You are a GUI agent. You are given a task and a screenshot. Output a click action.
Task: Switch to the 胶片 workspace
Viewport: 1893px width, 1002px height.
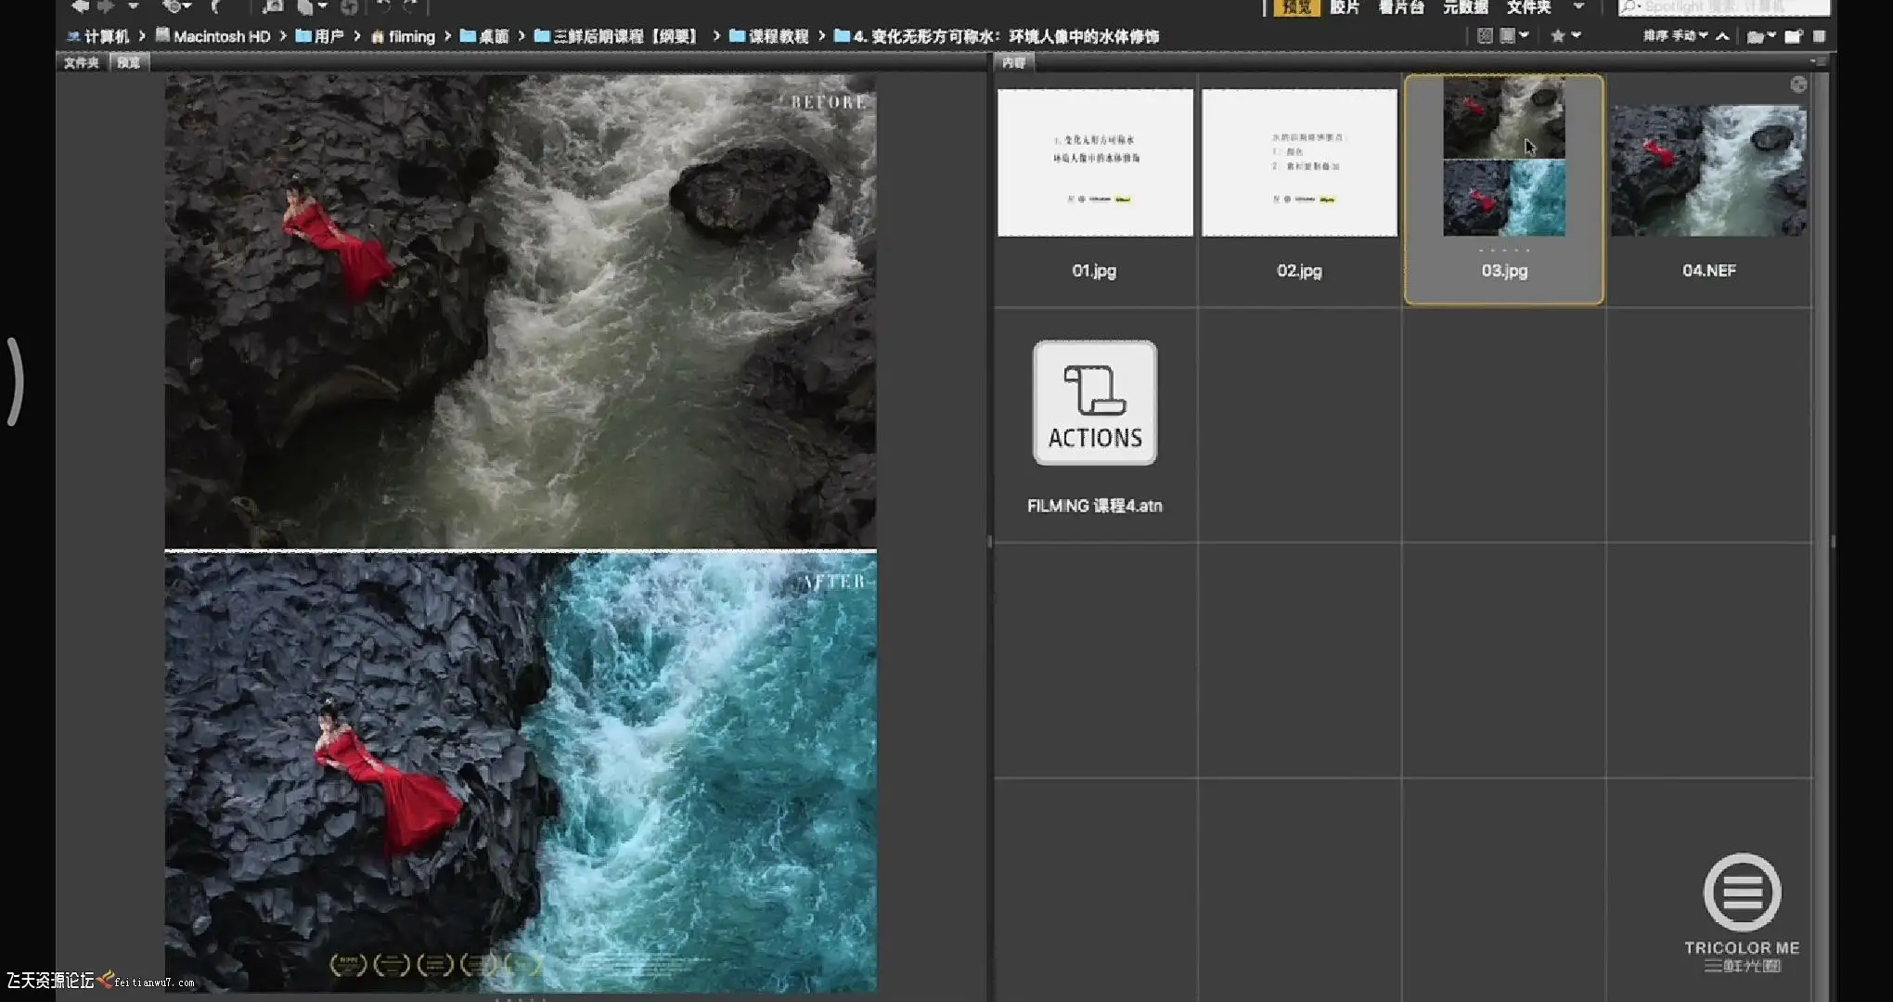(x=1344, y=6)
